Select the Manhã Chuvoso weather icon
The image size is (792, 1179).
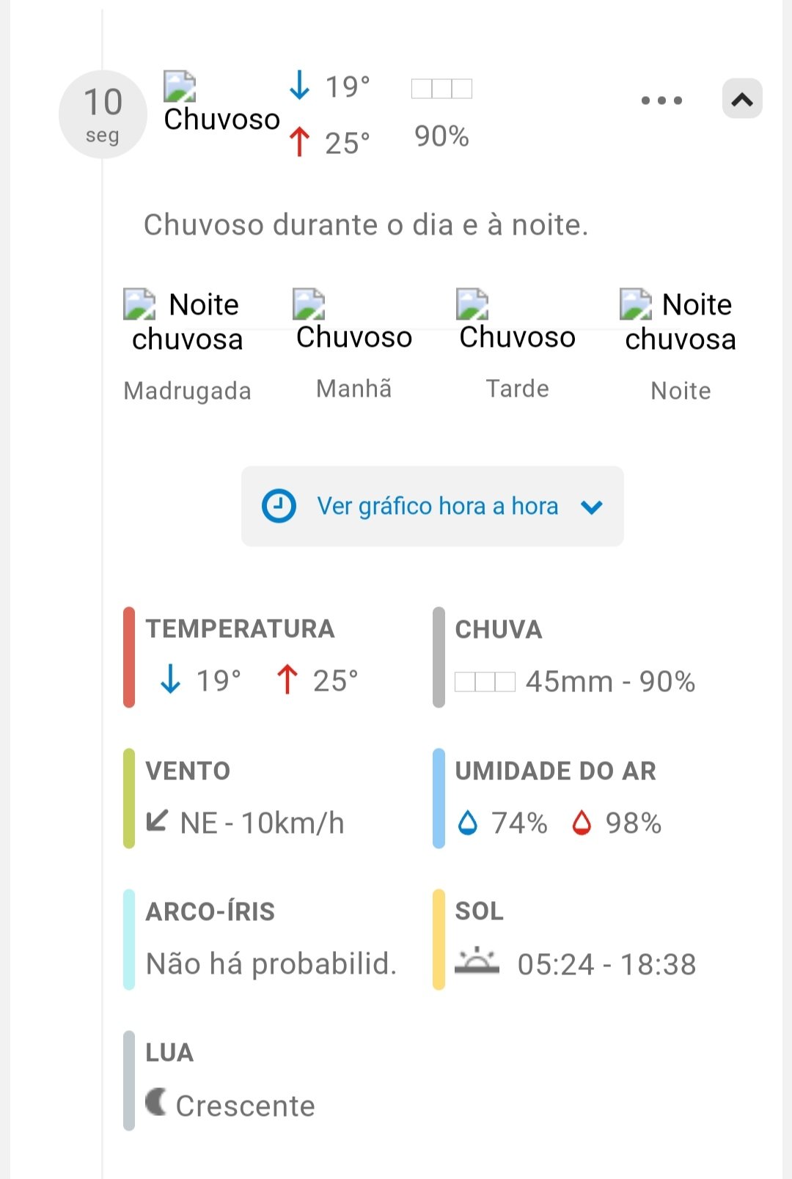point(309,304)
